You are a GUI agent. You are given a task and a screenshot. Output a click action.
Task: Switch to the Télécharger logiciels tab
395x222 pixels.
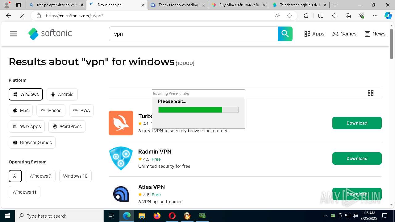[299, 5]
